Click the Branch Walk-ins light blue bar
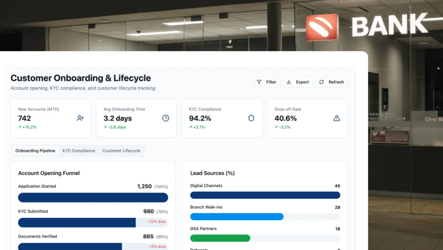Viewport: 443px width, 250px height. [237, 217]
